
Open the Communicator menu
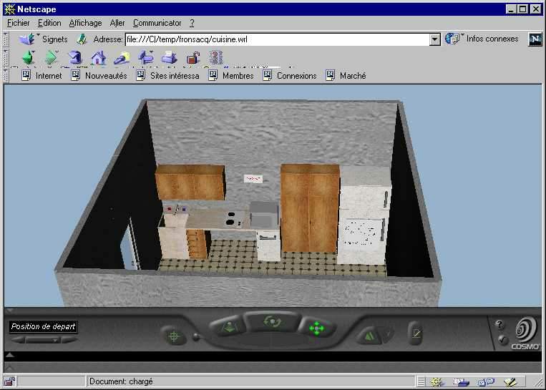(x=157, y=23)
